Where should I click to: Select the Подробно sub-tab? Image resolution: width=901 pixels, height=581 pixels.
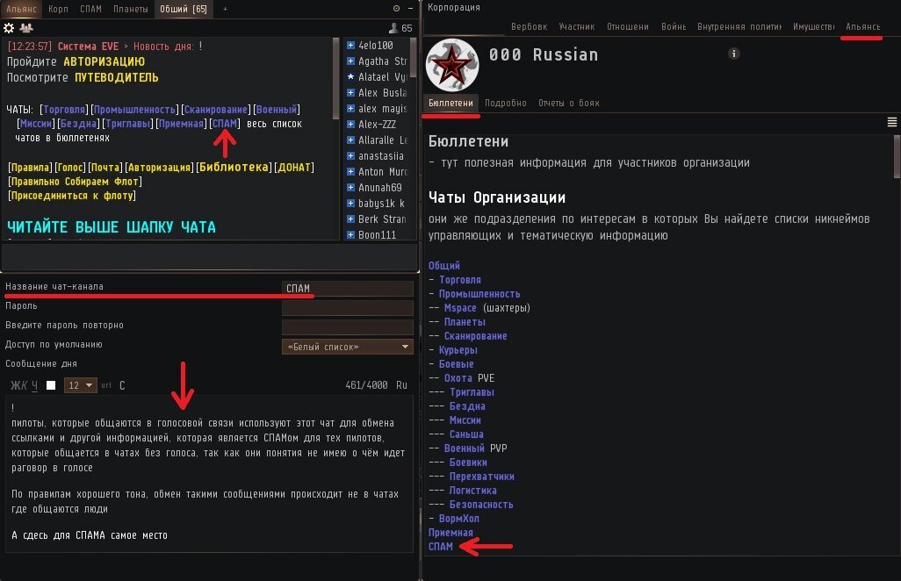506,103
